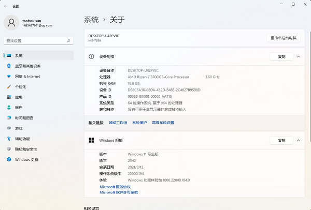Collapse the 设备规格 section chevron
The width and height of the screenshot is (311, 210).
pyautogui.click(x=299, y=56)
